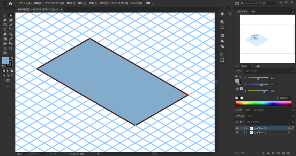Toggle target circle for レイヤー 1
The height and width of the screenshot is (156, 296).
click(x=289, y=133)
